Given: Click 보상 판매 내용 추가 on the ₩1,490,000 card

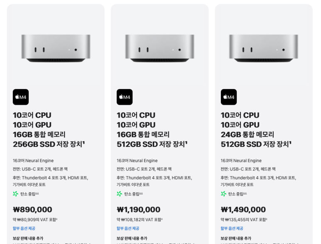Looking at the screenshot, I should (236, 238).
